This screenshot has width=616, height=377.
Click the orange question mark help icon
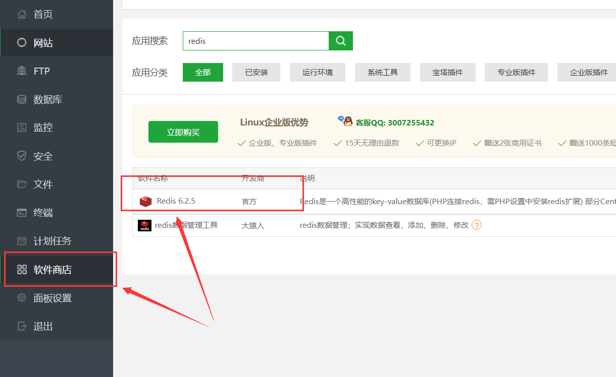tap(477, 225)
